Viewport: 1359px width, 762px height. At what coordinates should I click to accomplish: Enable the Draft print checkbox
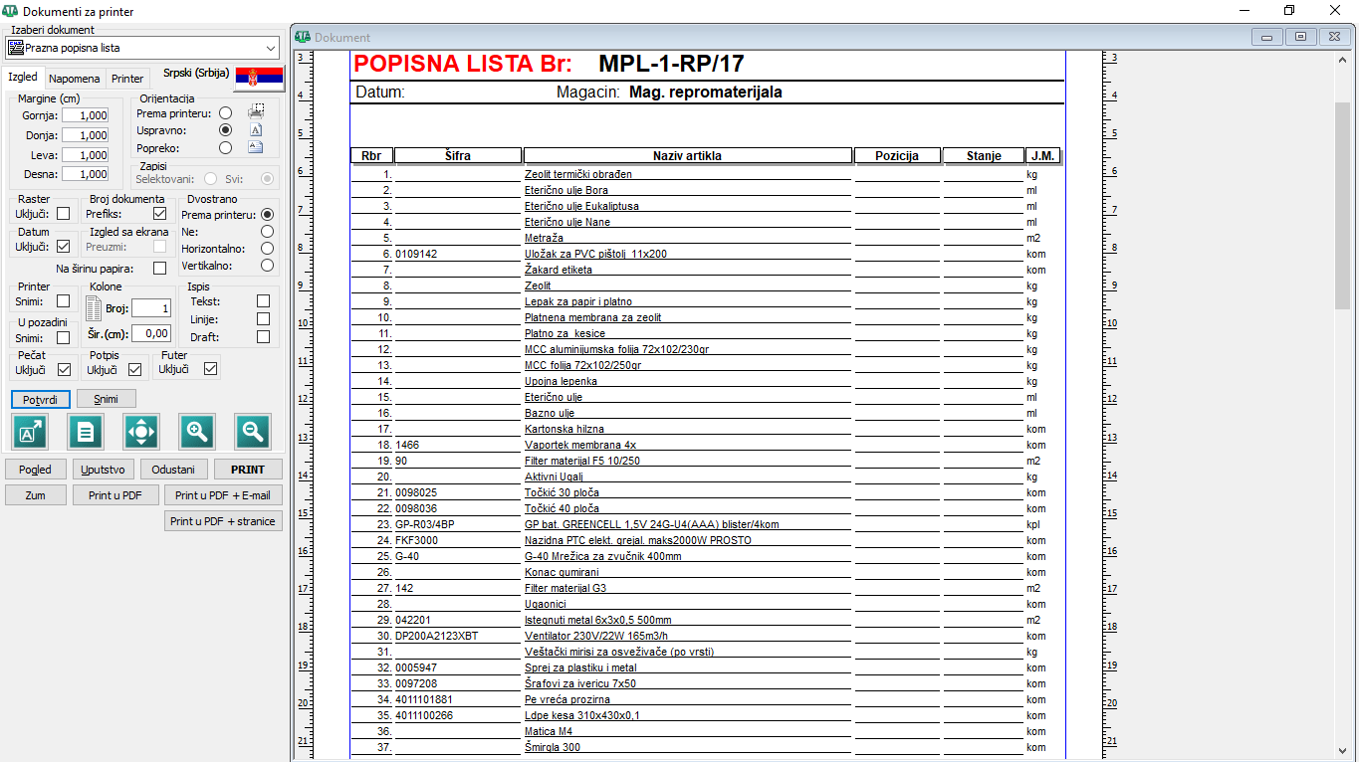[x=263, y=336]
